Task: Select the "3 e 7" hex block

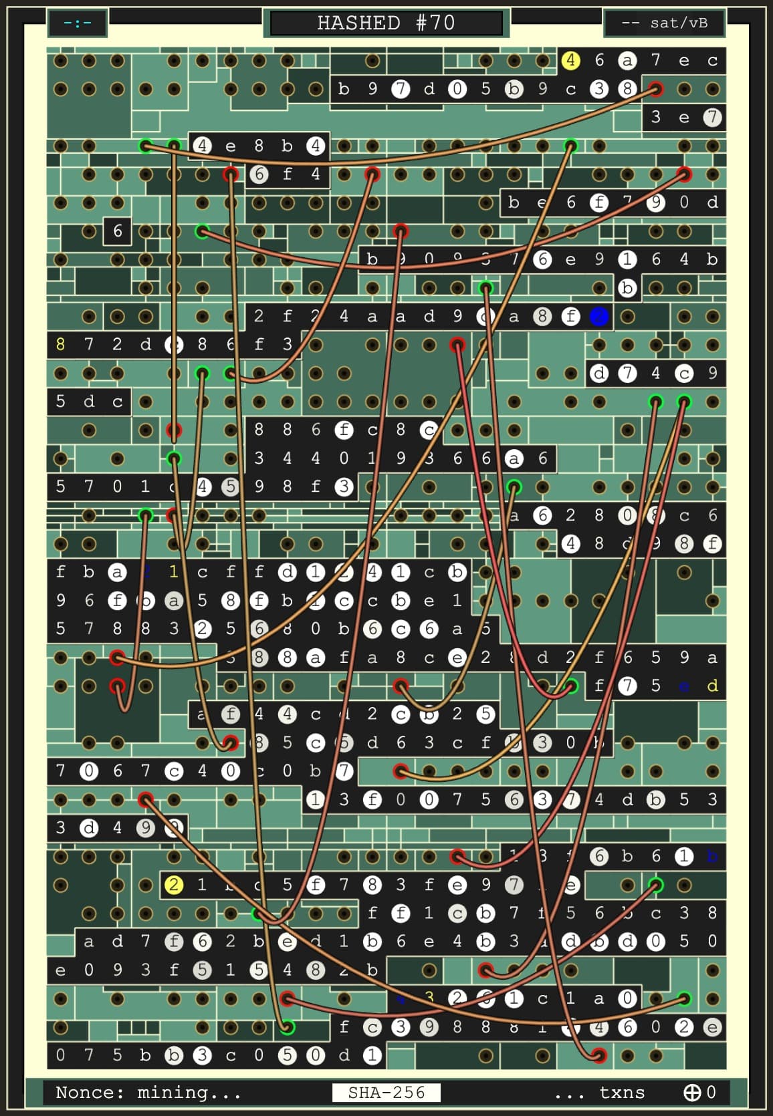Action: click(683, 118)
